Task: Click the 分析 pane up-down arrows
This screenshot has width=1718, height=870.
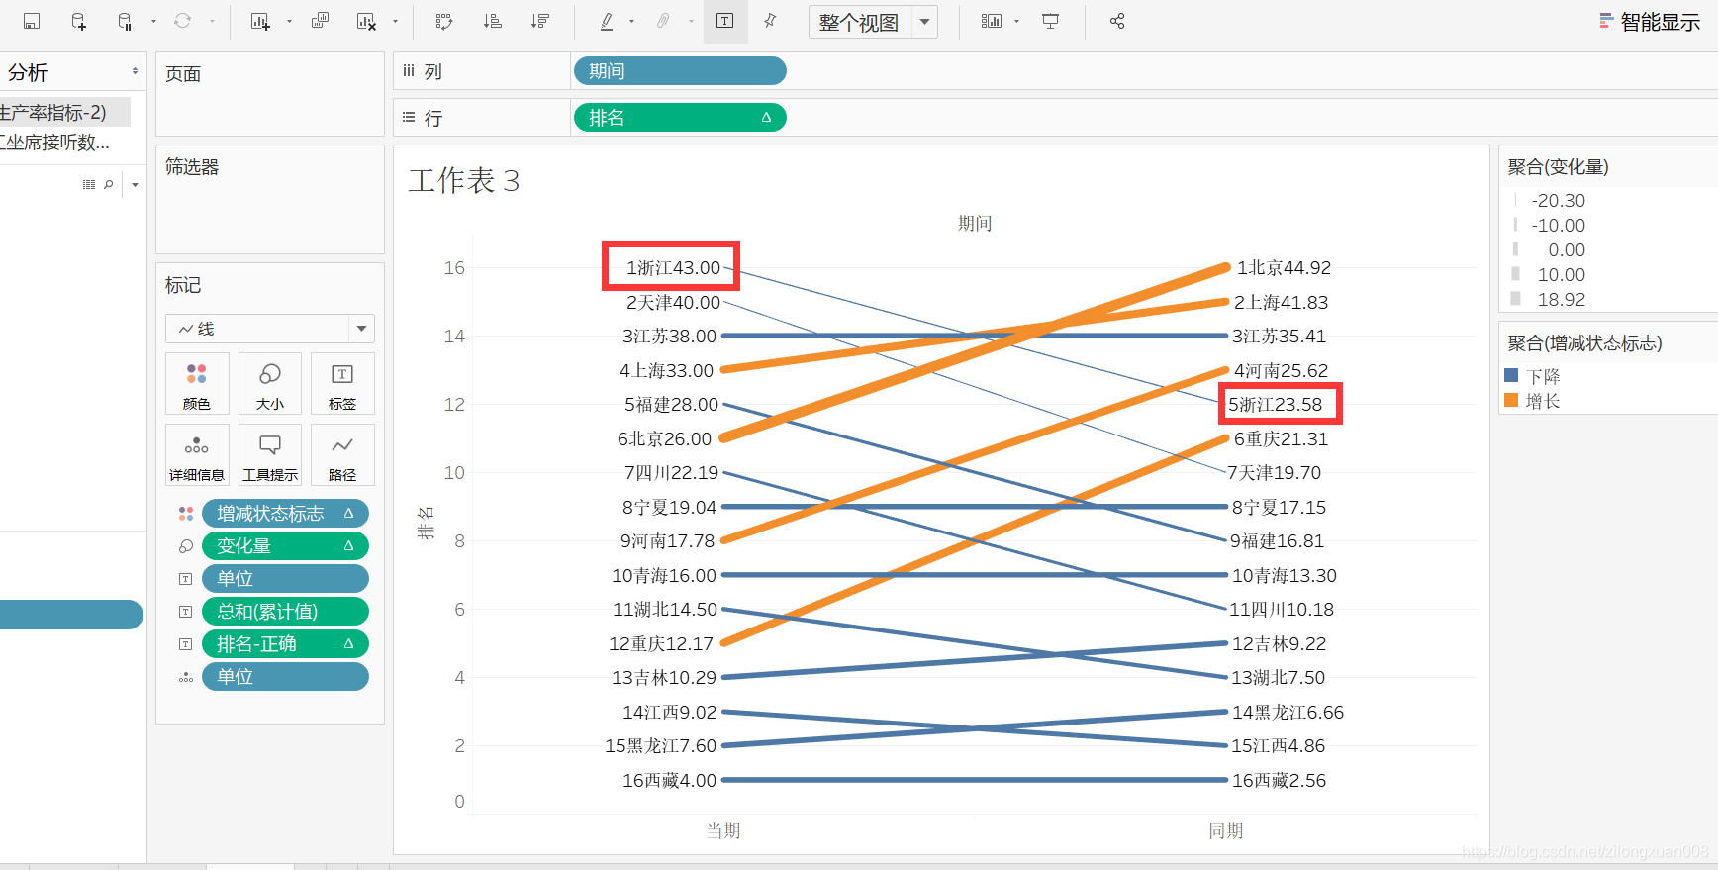Action: tap(135, 71)
